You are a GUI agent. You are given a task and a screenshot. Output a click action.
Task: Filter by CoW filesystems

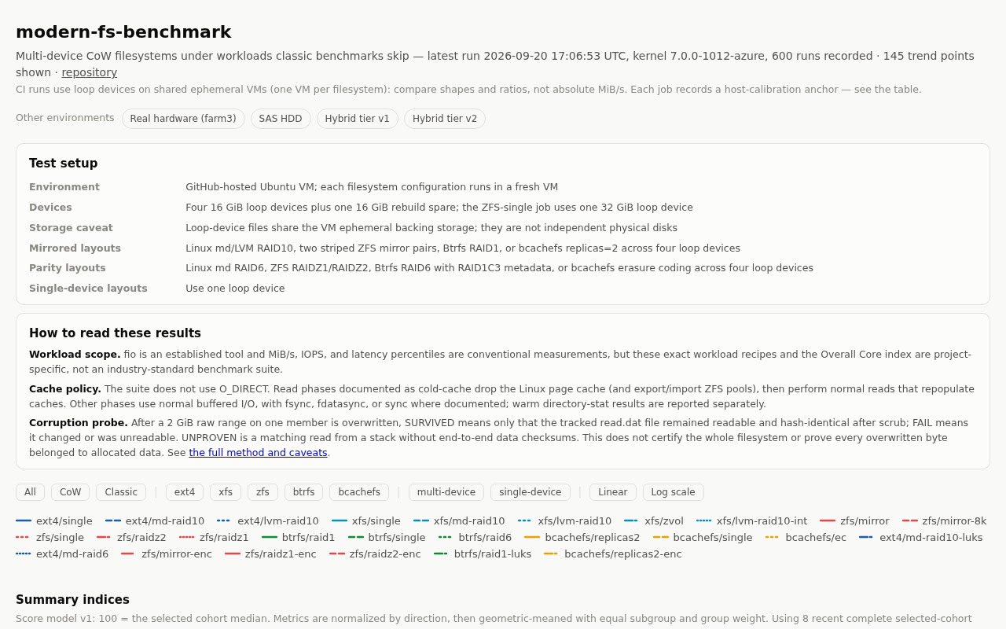click(x=70, y=492)
